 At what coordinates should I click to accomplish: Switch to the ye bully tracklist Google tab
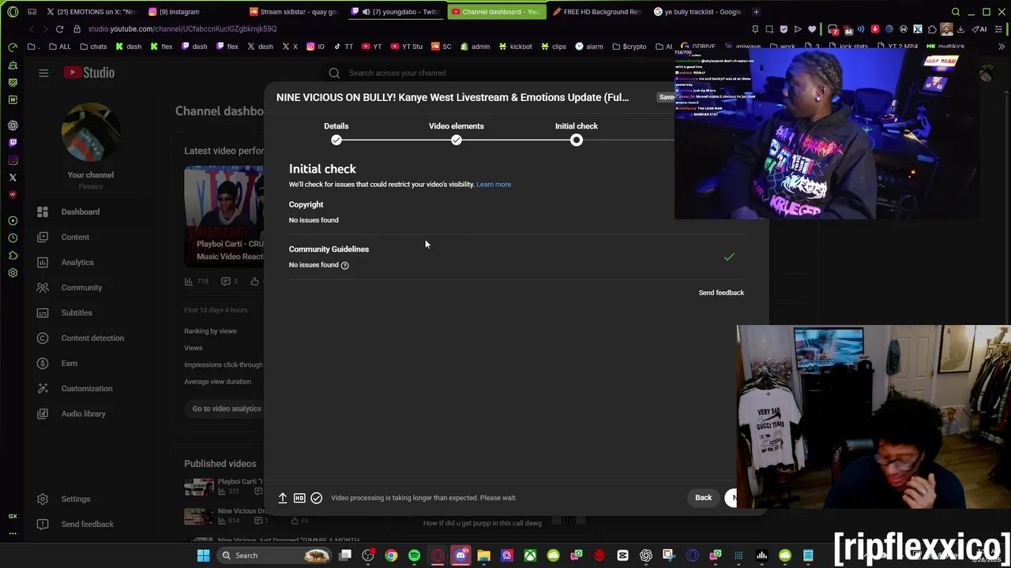[697, 12]
